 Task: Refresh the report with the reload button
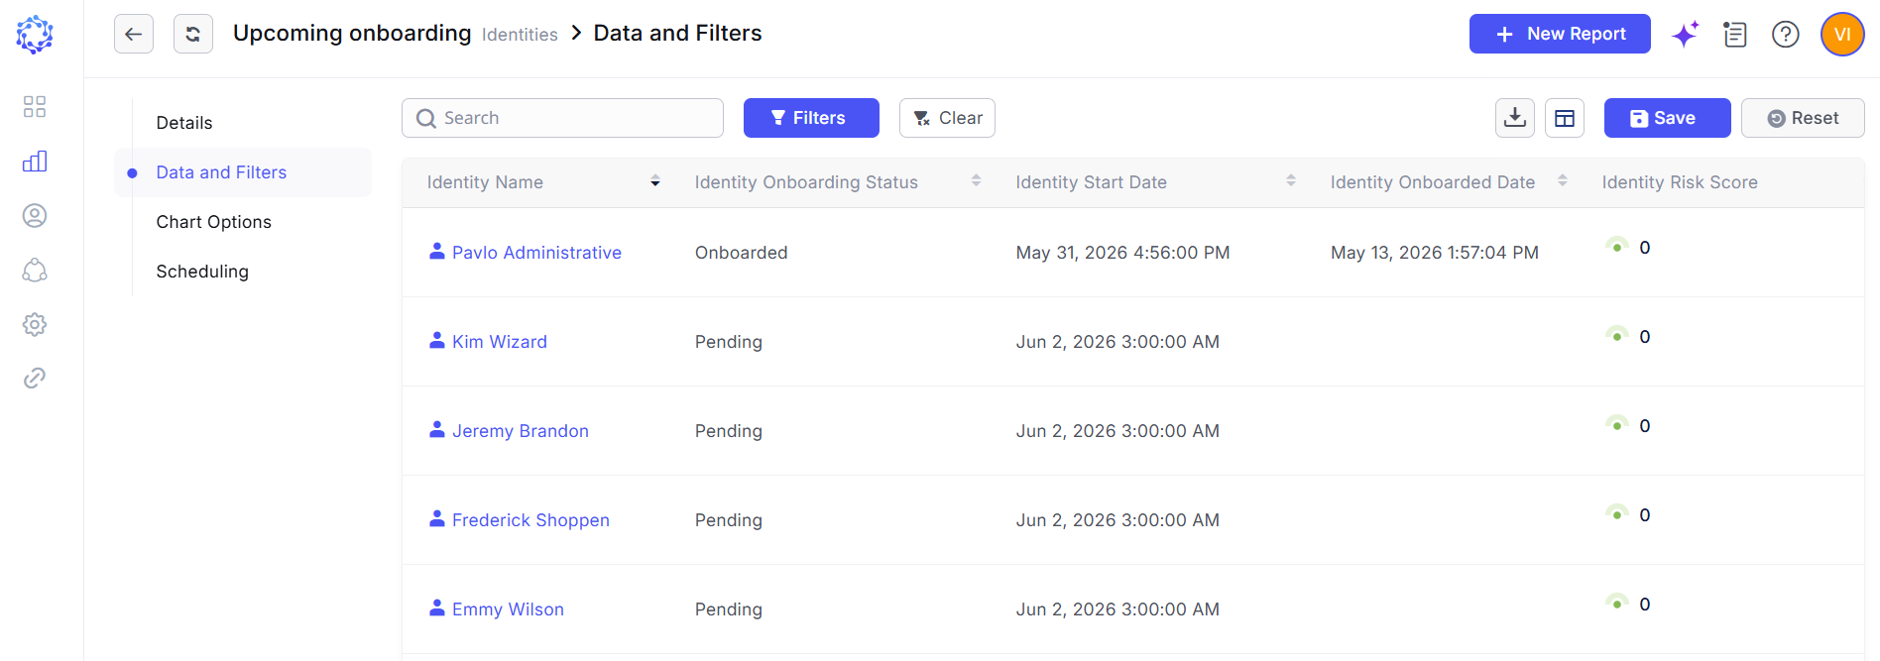pos(193,34)
